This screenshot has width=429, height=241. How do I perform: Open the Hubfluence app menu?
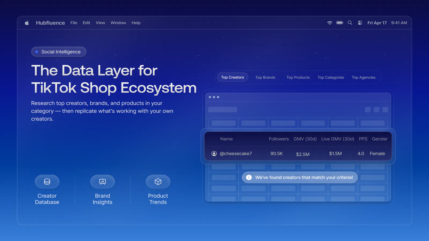[50, 23]
